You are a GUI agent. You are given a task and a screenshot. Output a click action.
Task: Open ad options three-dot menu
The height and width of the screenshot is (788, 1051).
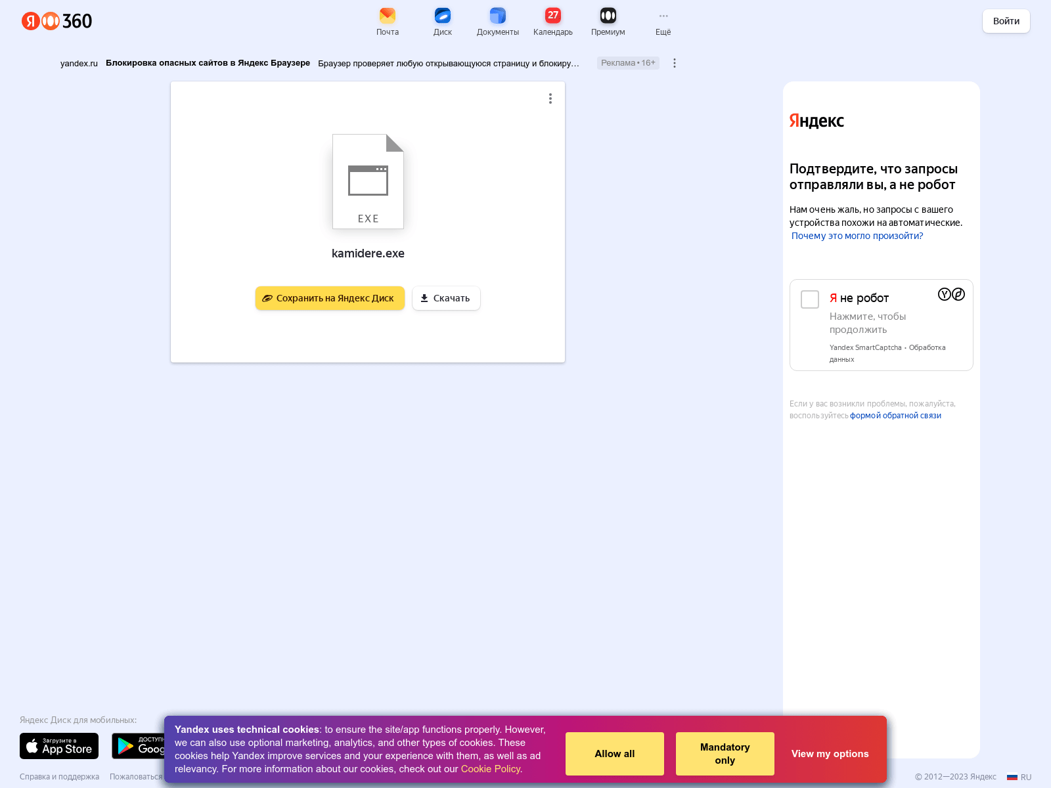[675, 63]
